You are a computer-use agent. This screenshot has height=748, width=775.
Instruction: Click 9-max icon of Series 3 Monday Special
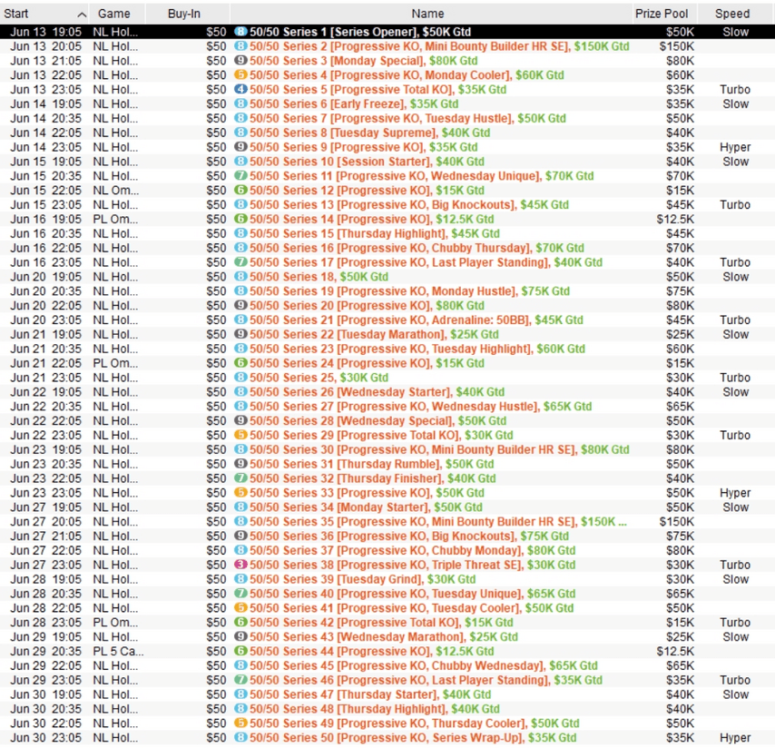click(x=240, y=60)
